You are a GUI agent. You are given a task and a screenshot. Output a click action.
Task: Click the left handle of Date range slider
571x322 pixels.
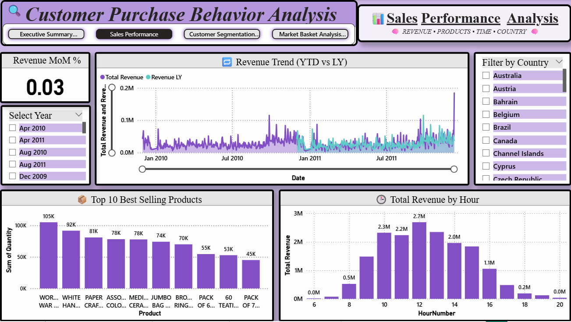pyautogui.click(x=142, y=169)
